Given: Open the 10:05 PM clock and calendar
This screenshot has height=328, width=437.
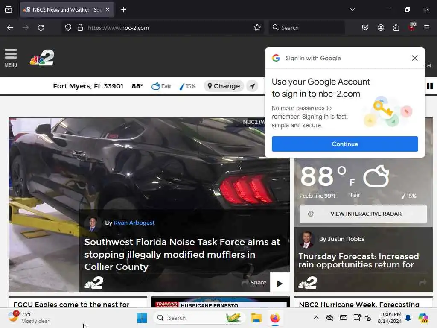Looking at the screenshot, I should [x=390, y=318].
